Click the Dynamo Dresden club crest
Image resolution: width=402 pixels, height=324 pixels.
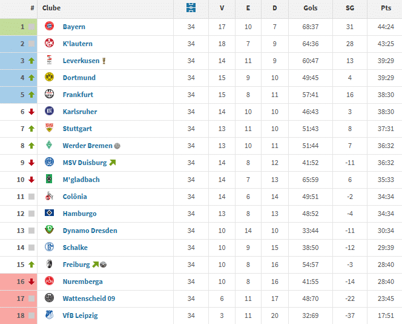(x=49, y=231)
